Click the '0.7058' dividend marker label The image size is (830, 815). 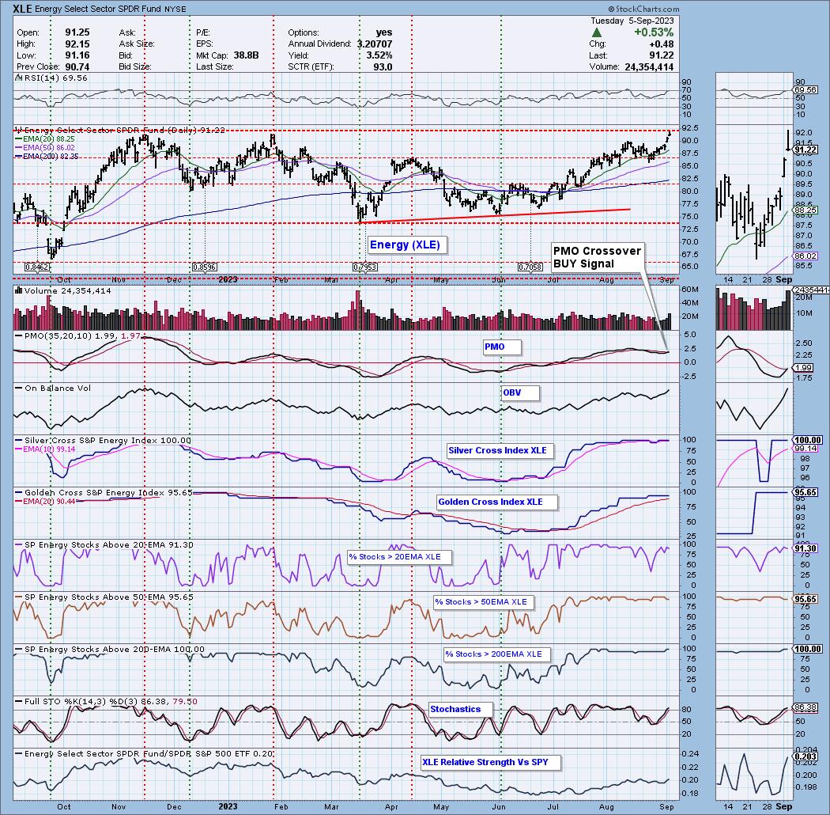tap(530, 267)
